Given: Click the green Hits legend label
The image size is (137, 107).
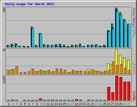Looking at the screenshot, I should [x=134, y=11].
